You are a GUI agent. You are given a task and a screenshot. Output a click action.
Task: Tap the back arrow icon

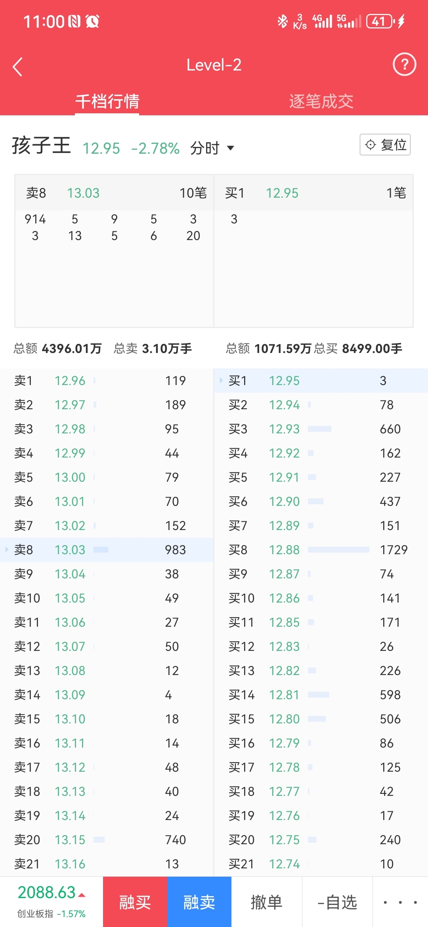pyautogui.click(x=17, y=67)
